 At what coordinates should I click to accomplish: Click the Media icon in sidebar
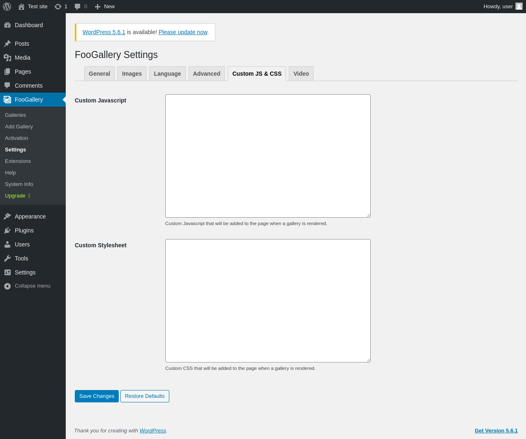click(7, 58)
